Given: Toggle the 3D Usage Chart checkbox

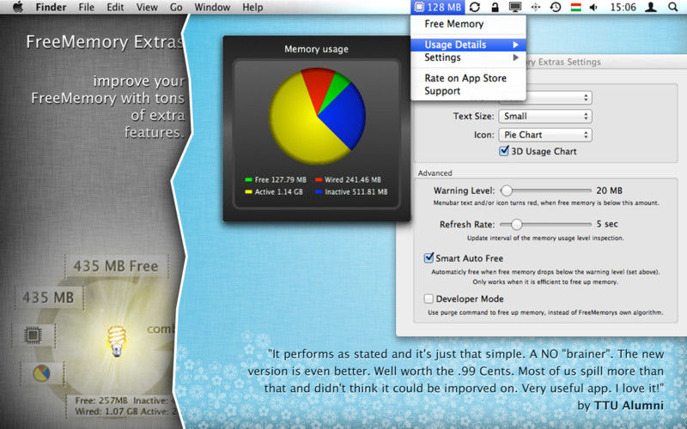Looking at the screenshot, I should pos(504,151).
